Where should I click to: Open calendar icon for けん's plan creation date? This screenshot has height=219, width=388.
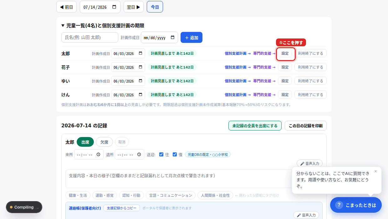pyautogui.click(x=140, y=95)
